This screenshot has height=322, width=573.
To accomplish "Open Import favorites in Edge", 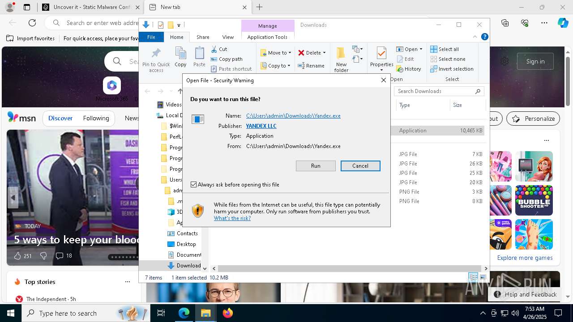I will tap(30, 38).
